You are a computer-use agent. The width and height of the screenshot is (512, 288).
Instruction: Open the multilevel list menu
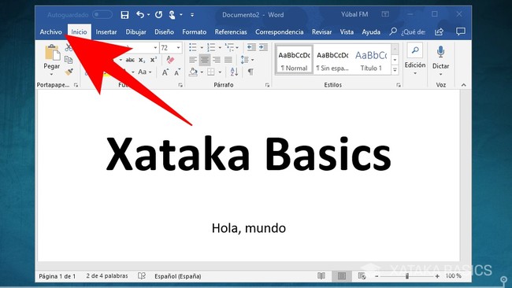point(232,48)
